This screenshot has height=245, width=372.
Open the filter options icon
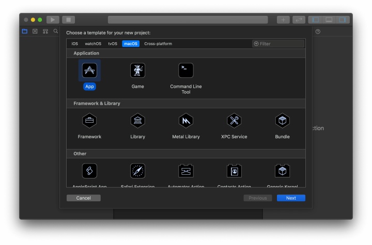pyautogui.click(x=256, y=44)
